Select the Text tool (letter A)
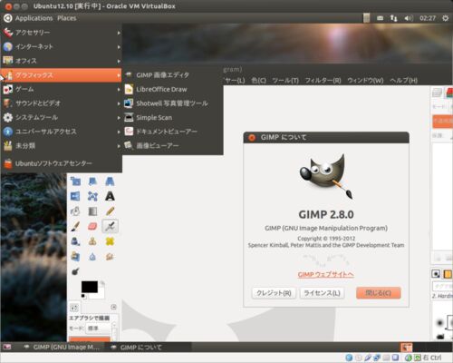 click(x=110, y=196)
